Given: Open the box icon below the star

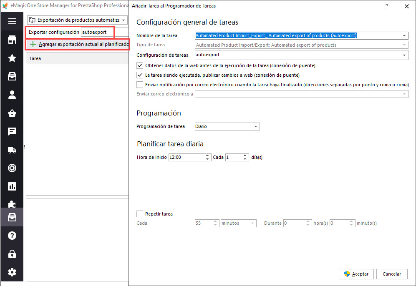Looking at the screenshot, I should [x=12, y=76].
